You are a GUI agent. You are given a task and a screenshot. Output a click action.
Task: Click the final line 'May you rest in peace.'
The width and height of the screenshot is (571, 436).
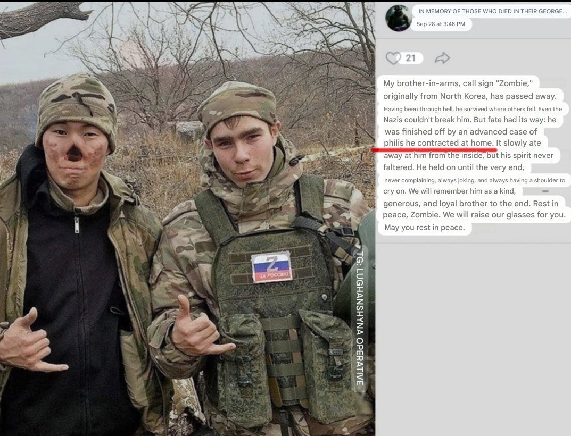point(424,228)
